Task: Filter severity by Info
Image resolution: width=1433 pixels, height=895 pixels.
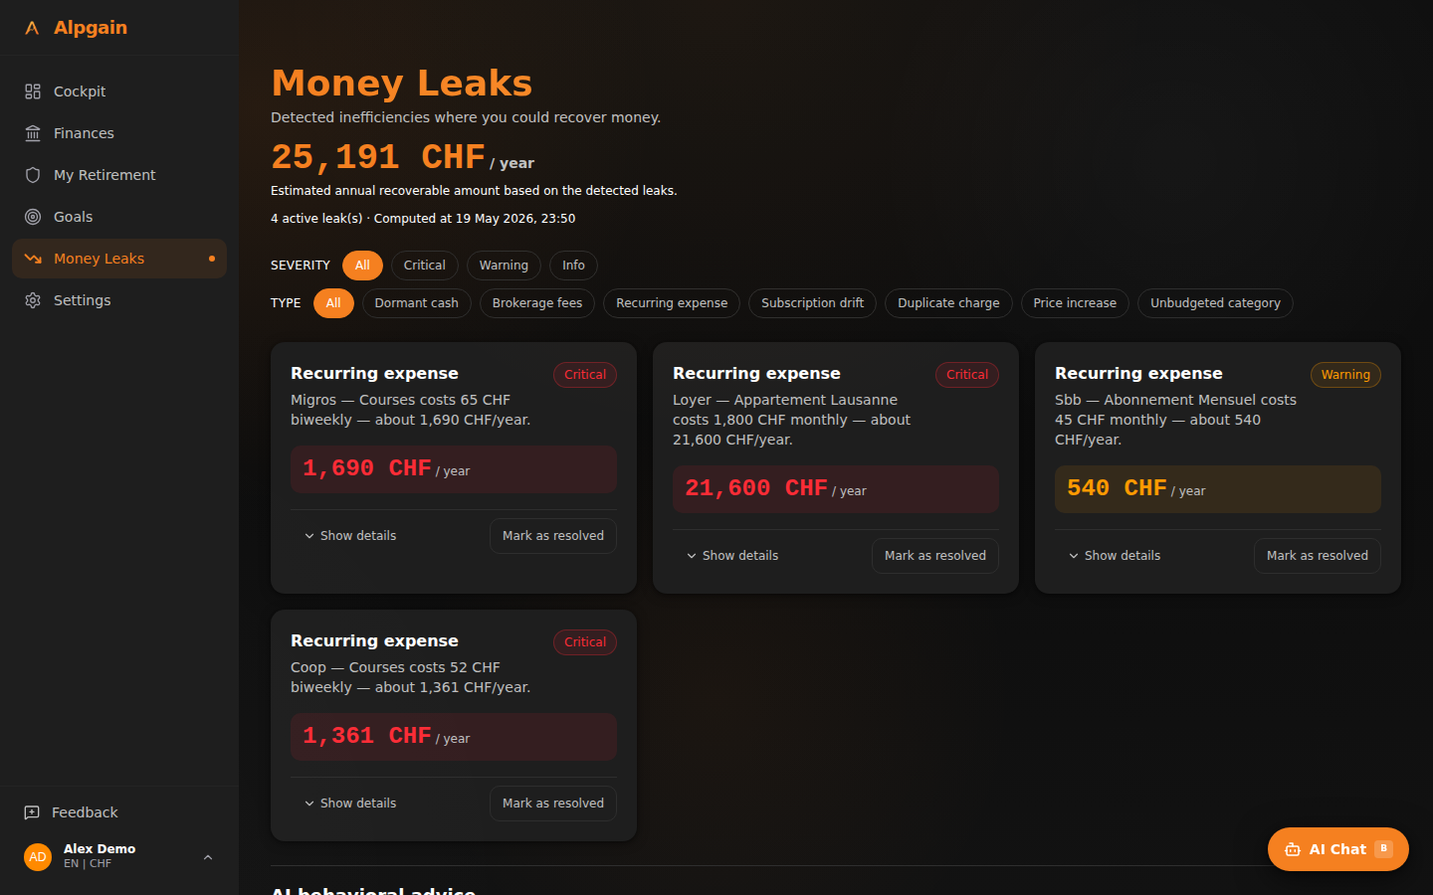Action: pyautogui.click(x=573, y=266)
